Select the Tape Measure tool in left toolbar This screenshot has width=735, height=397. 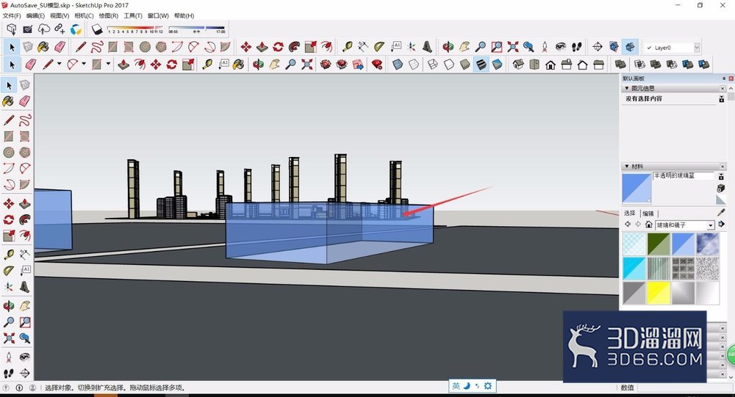[x=8, y=254]
